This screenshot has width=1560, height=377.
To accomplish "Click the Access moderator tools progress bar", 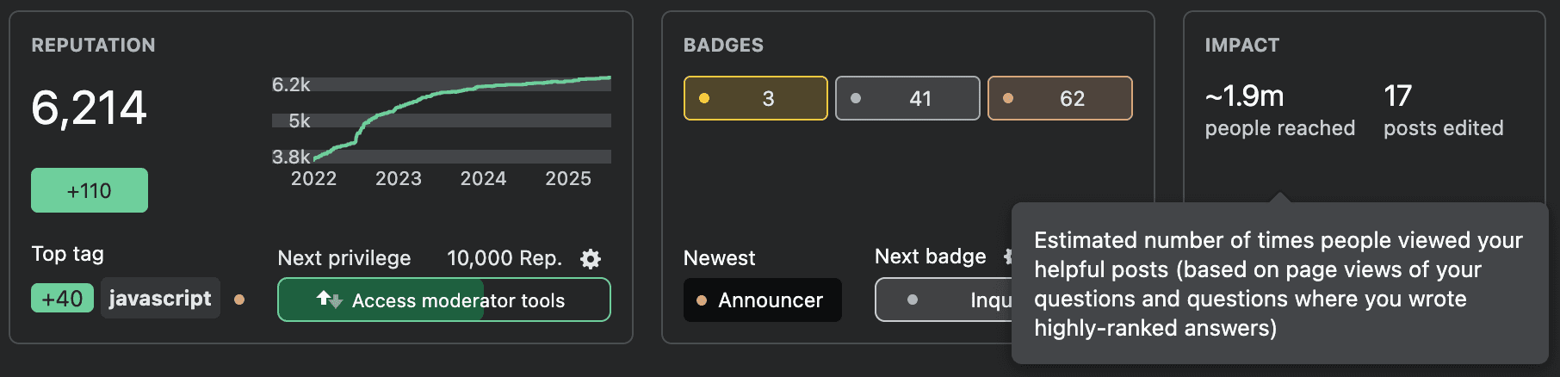I will click(444, 300).
